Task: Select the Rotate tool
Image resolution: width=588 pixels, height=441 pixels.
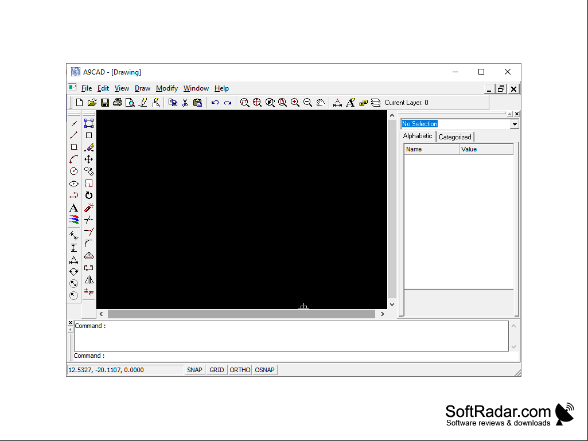Action: tap(89, 196)
